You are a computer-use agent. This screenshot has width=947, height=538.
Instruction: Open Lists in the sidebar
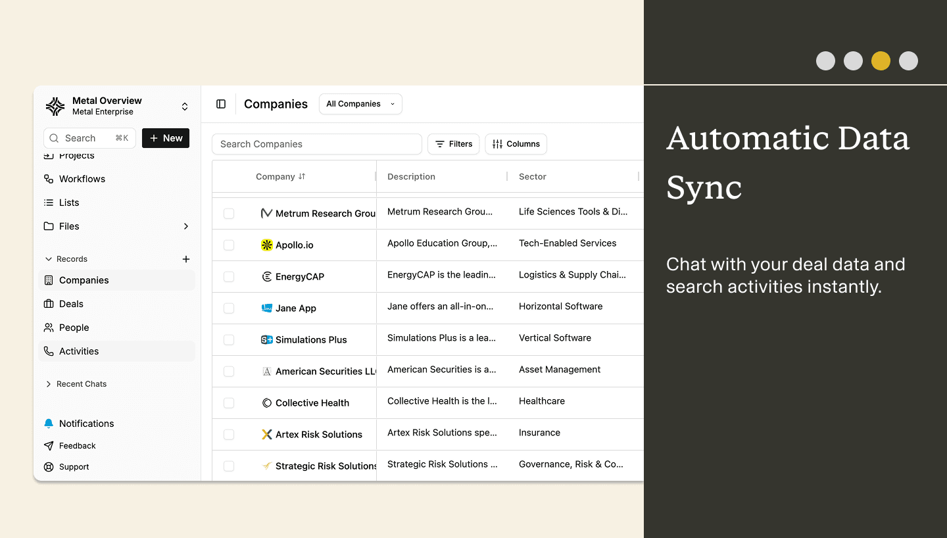point(68,203)
